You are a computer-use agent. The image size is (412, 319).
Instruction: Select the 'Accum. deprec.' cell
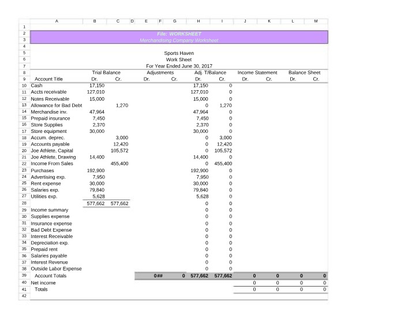47,138
